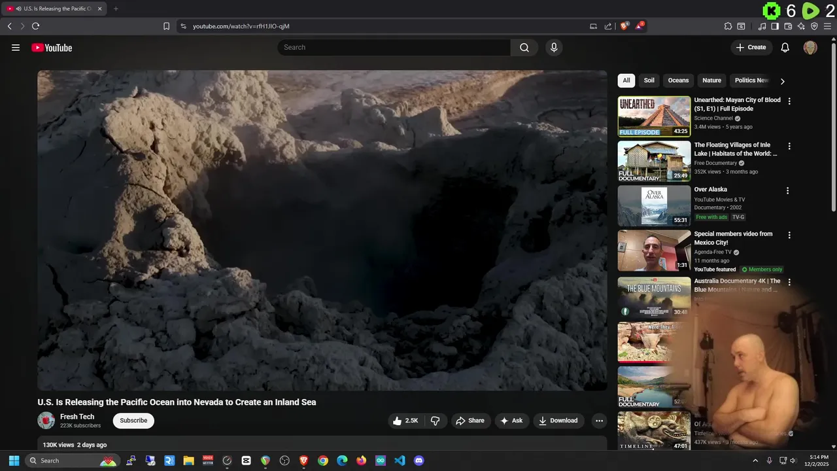The height and width of the screenshot is (471, 837).
Task: Open options for the Mayan City of Blood video
Action: [789, 101]
